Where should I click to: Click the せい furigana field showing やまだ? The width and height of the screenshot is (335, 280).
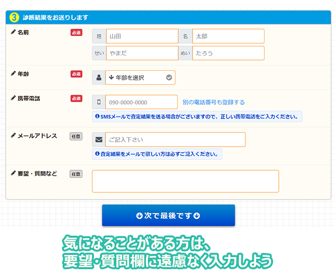click(x=142, y=53)
